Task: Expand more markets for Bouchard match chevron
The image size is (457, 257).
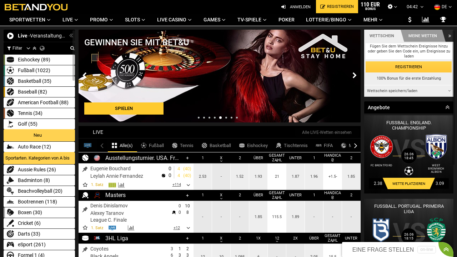Action: [188, 185]
